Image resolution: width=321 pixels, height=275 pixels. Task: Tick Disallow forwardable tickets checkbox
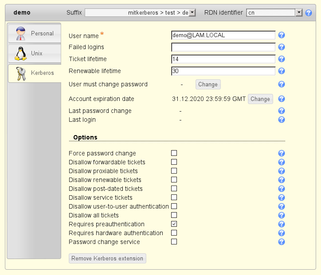pos(174,162)
